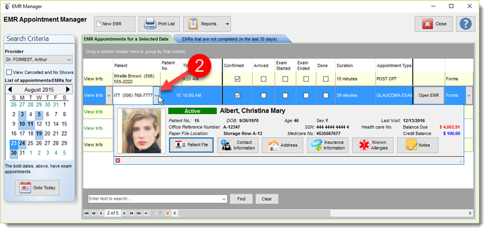Close the patient info popup with red X

click(x=118, y=161)
